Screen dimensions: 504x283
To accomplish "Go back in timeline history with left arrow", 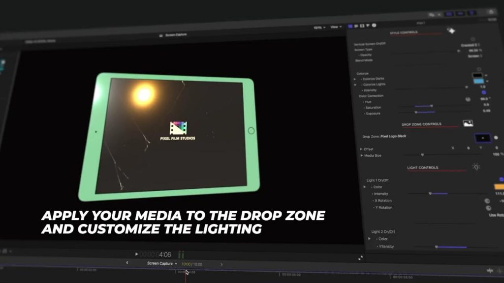I will point(127,263).
